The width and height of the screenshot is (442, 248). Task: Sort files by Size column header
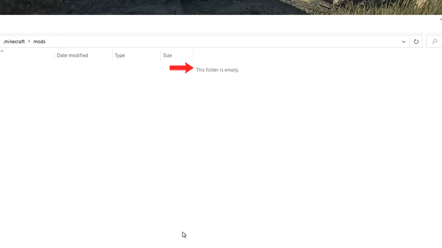coord(167,56)
